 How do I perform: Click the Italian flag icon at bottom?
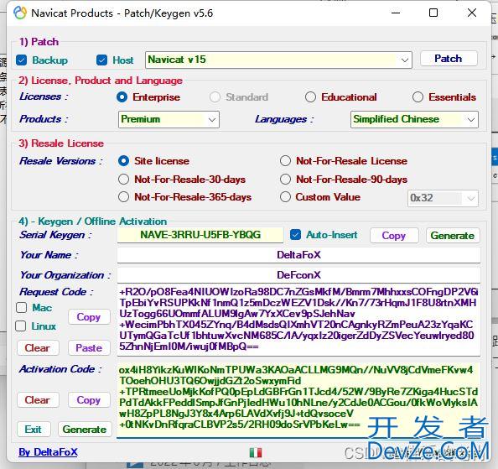[256, 452]
